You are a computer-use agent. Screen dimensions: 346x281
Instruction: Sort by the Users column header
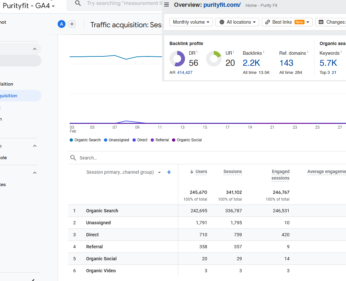201,171
